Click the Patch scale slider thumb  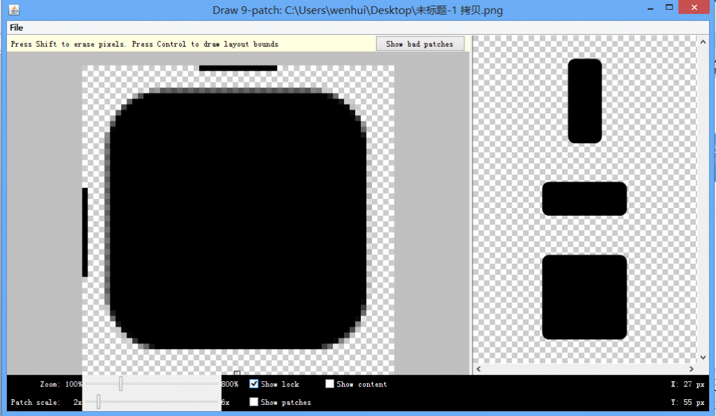point(98,402)
